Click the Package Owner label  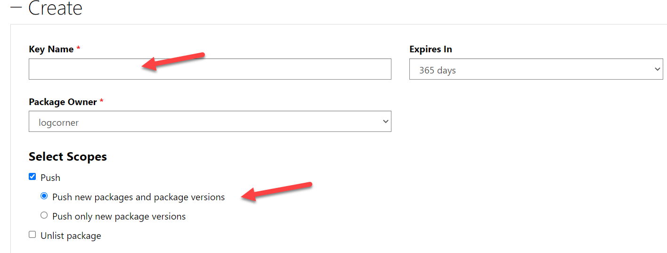point(63,102)
